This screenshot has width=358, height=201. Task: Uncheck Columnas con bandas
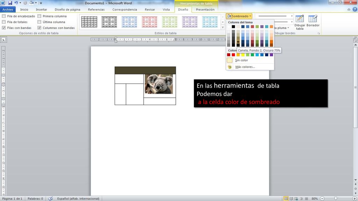click(39, 28)
